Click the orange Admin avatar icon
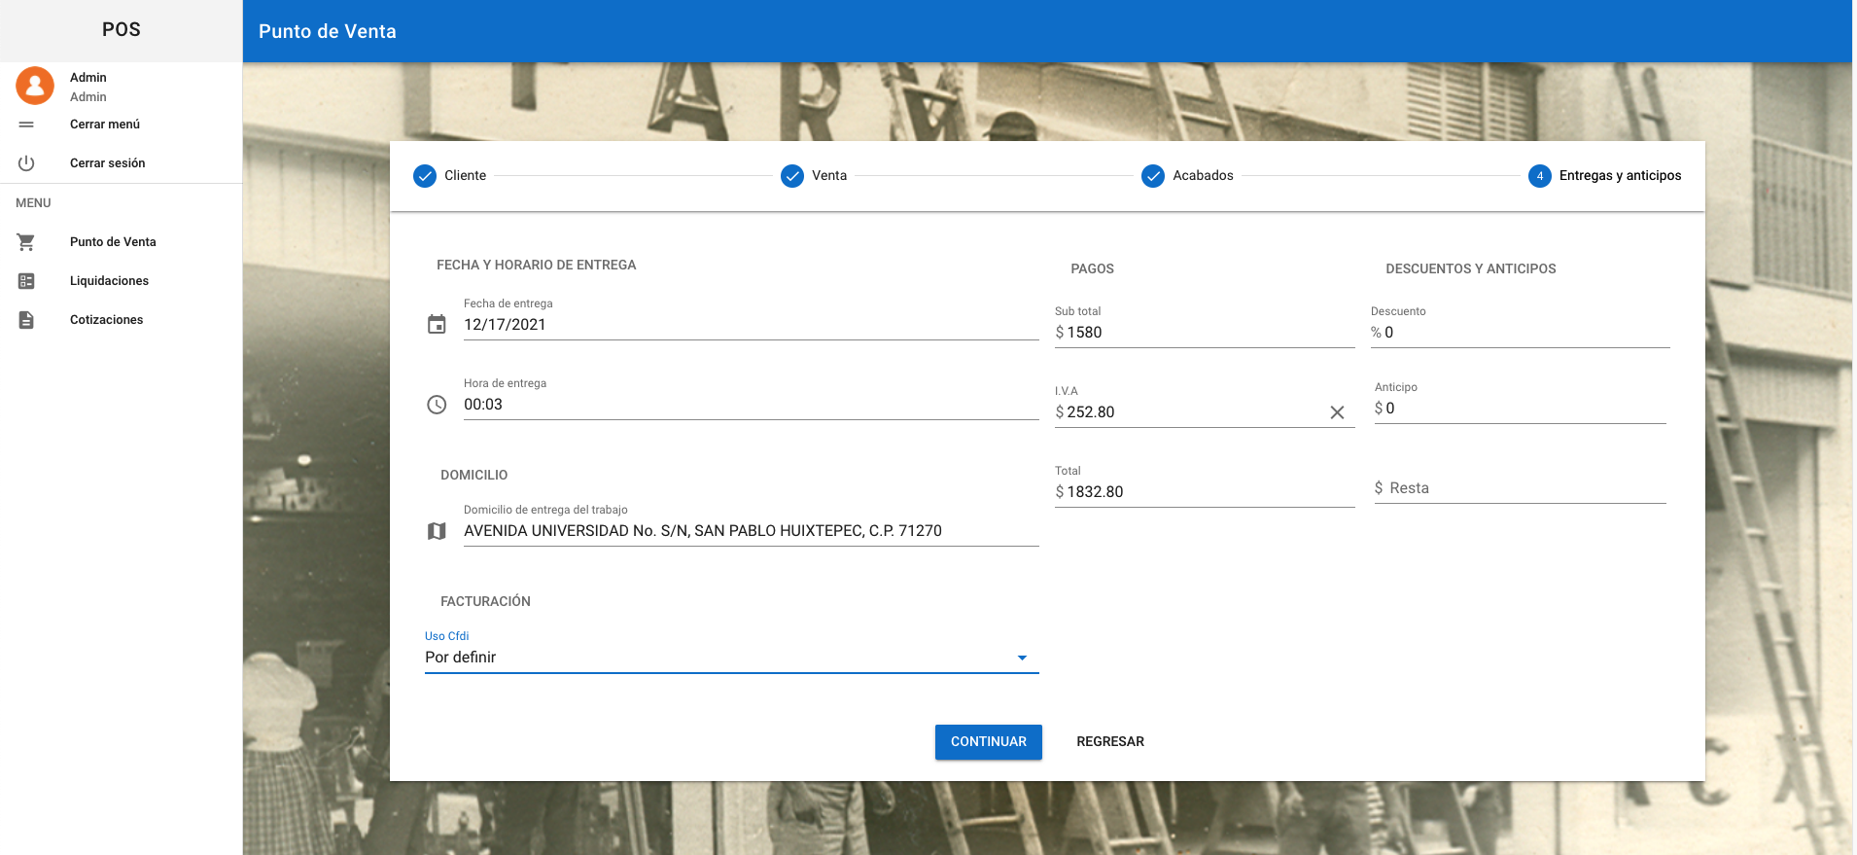 pos(35,86)
